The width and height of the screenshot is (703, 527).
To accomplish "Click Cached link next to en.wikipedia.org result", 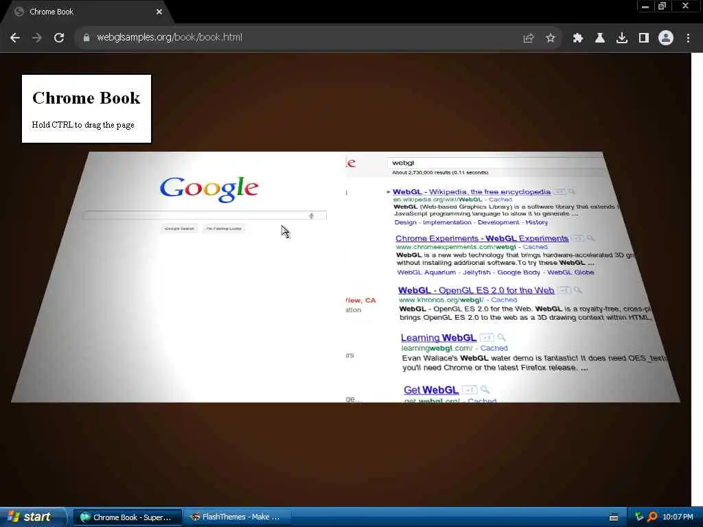I will click(500, 200).
